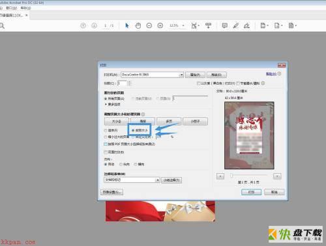Open the 帮助 menu
The height and width of the screenshot is (246, 326).
(x=25, y=8)
